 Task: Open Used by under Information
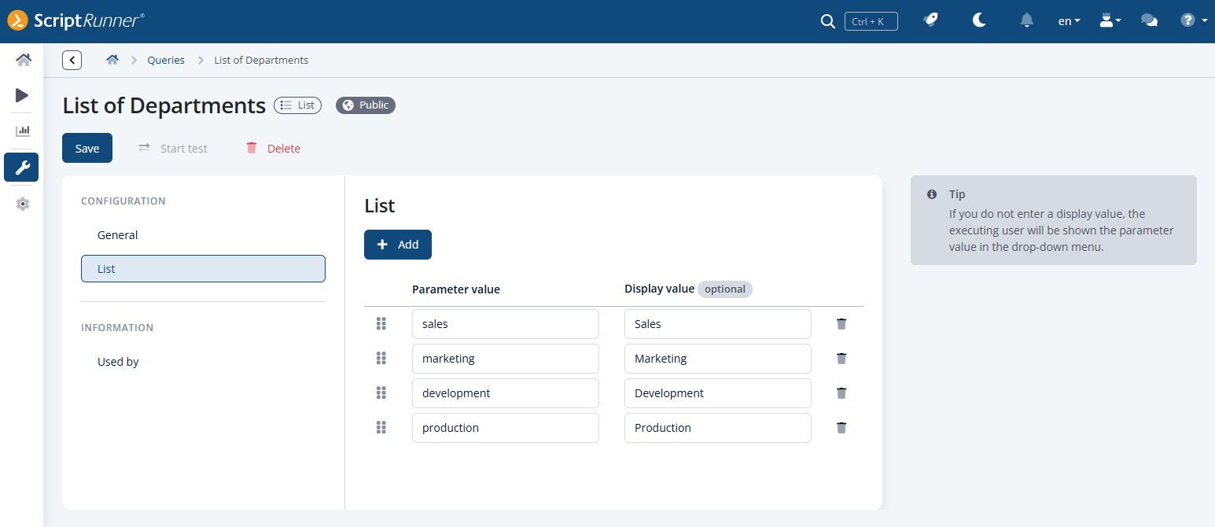pyautogui.click(x=203, y=362)
